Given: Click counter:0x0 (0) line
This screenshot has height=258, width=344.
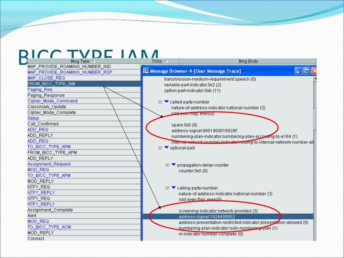Looking at the screenshot, I should point(193,171).
